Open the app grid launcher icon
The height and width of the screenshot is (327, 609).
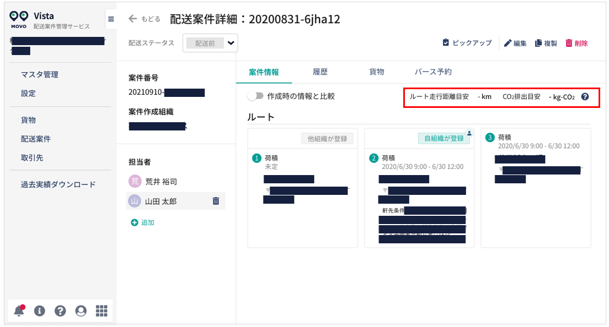pyautogui.click(x=101, y=310)
